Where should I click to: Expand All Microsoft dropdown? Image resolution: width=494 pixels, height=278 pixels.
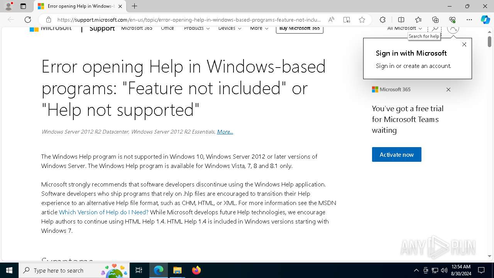coord(405,28)
